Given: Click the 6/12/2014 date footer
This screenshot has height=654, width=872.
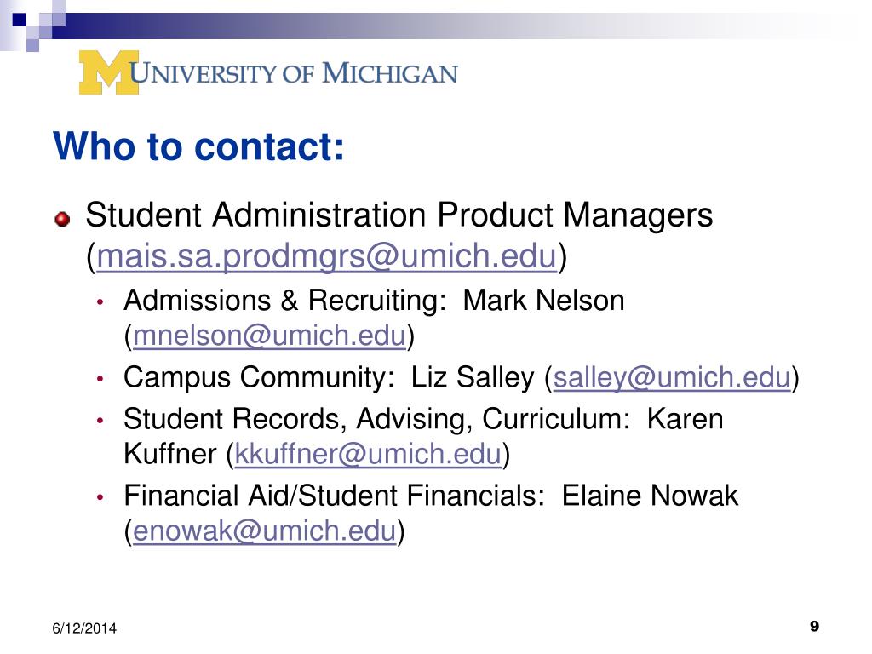Looking at the screenshot, I should click(x=84, y=628).
